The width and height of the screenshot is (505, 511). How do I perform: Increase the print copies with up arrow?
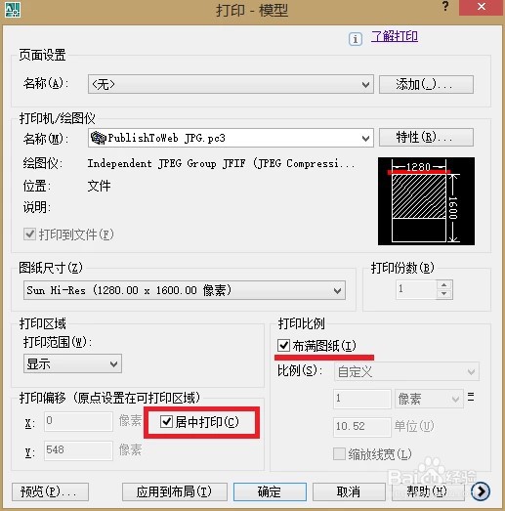444,285
